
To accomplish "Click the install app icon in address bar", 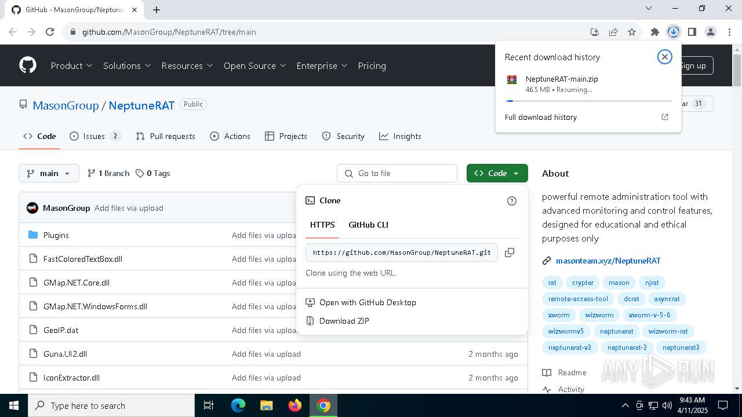I will [x=594, y=32].
